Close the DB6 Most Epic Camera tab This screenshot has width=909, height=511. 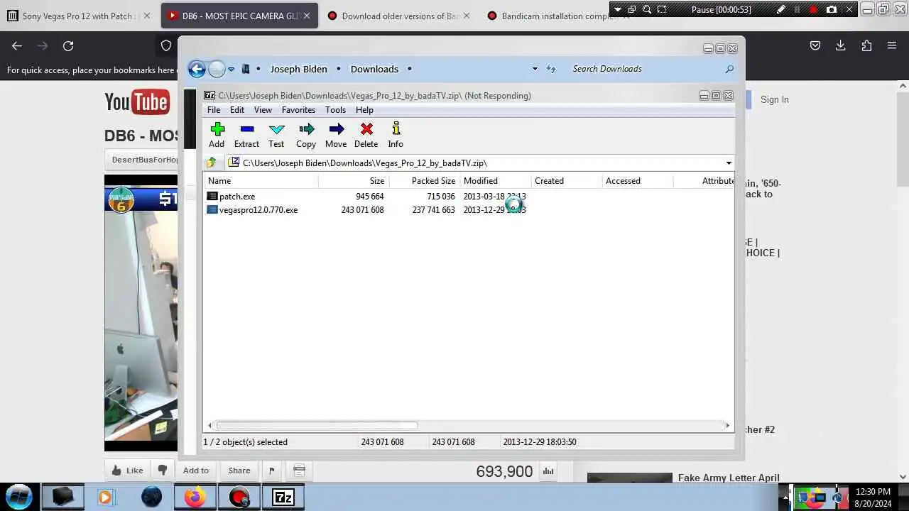coord(307,16)
